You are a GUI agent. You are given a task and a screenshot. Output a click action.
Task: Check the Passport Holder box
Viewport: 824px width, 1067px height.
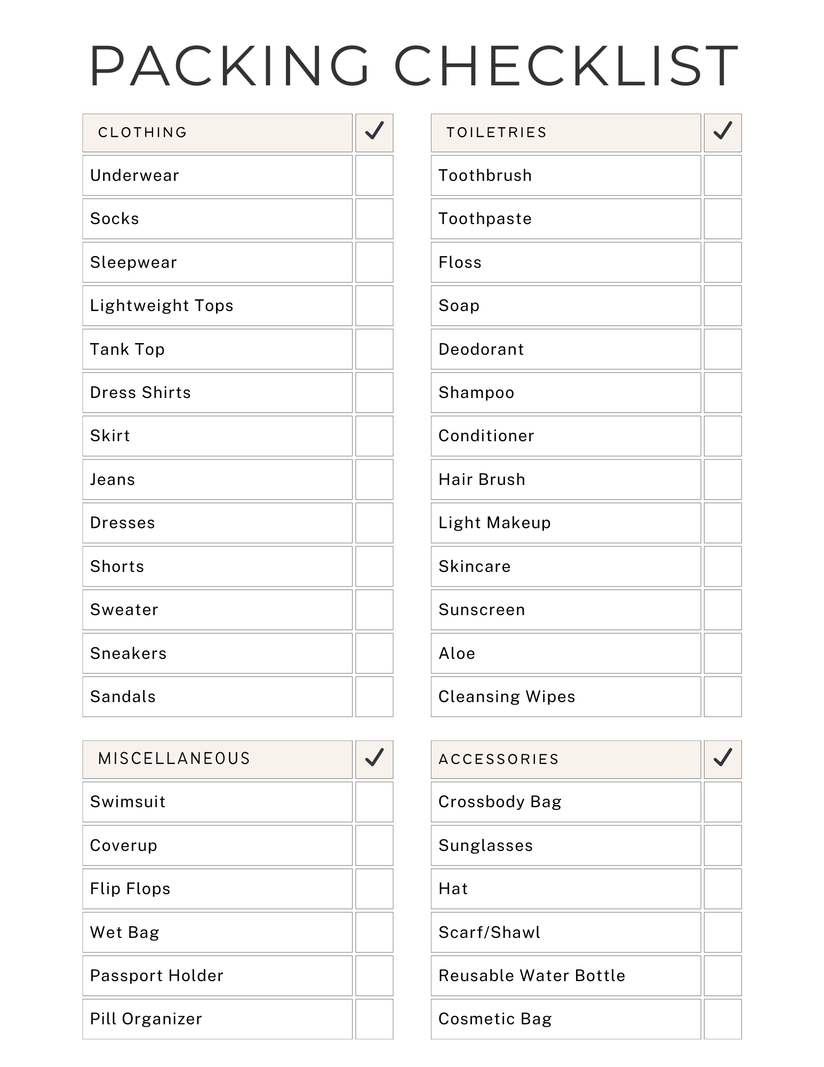coord(374,975)
